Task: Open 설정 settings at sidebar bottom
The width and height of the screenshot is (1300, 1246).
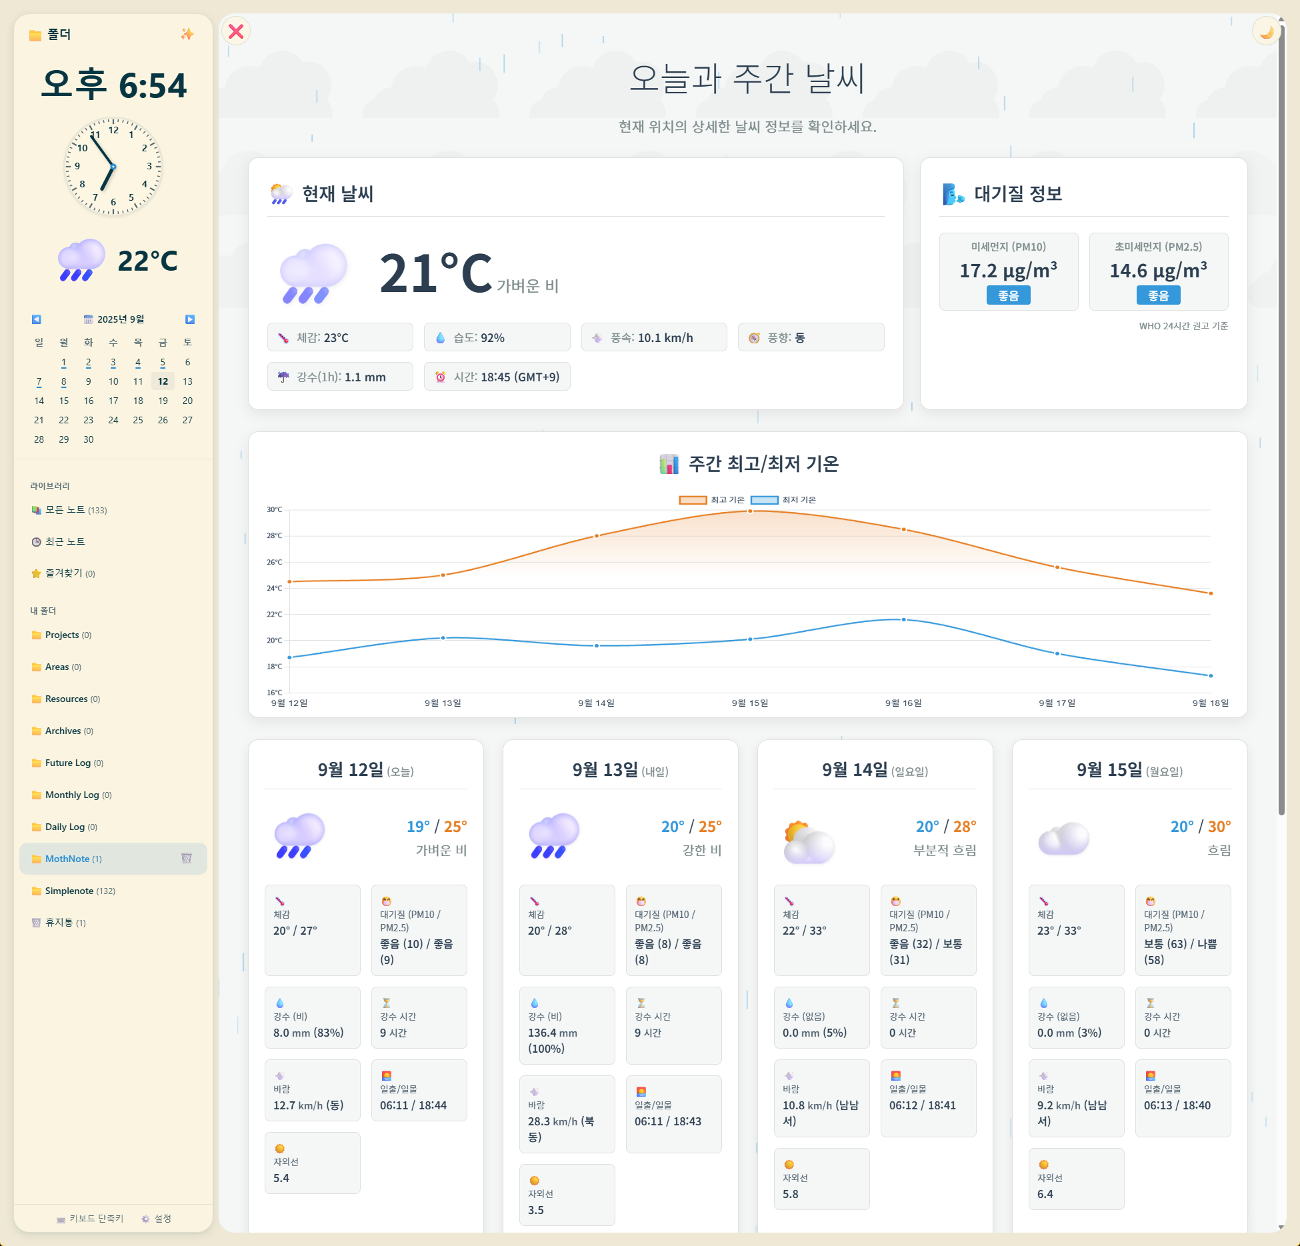Action: click(x=157, y=1218)
